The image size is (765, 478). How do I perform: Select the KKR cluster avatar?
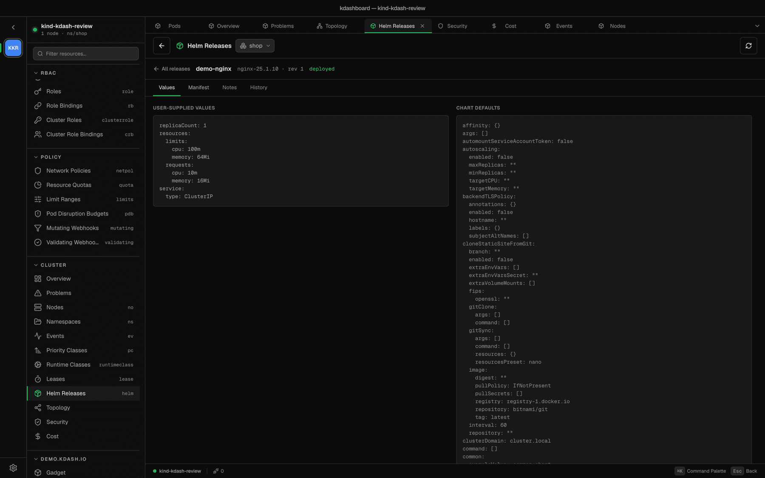(x=13, y=48)
